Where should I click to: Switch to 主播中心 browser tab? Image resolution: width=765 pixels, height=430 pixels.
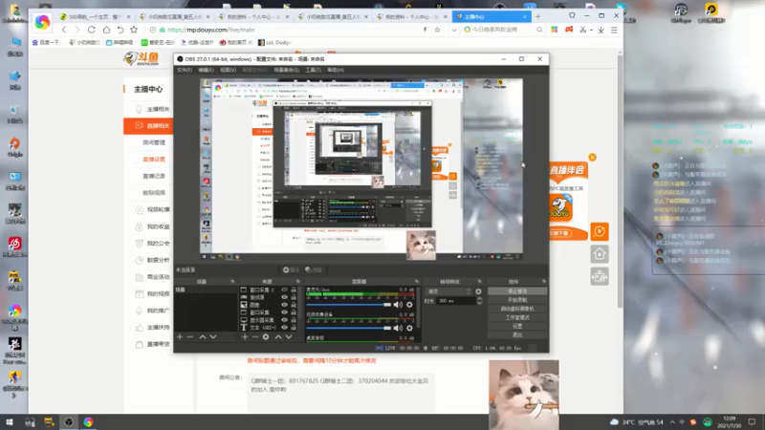click(x=492, y=16)
